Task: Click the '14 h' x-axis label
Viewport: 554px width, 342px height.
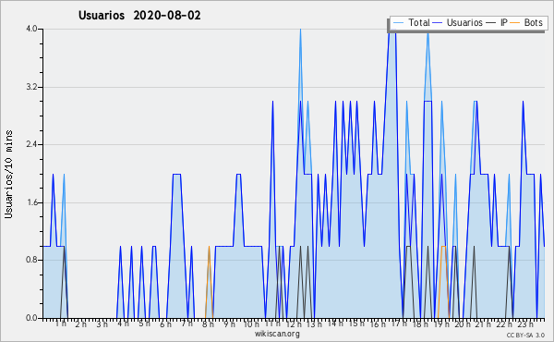Action: coord(335,324)
